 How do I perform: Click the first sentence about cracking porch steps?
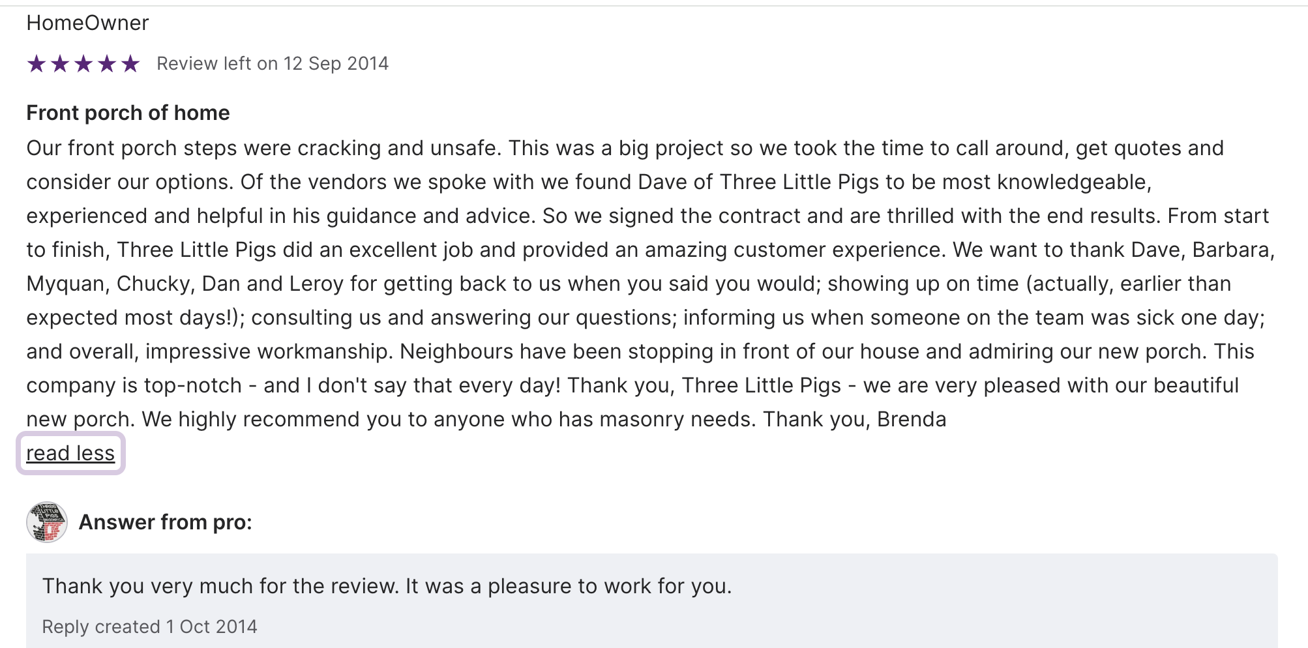(263, 148)
